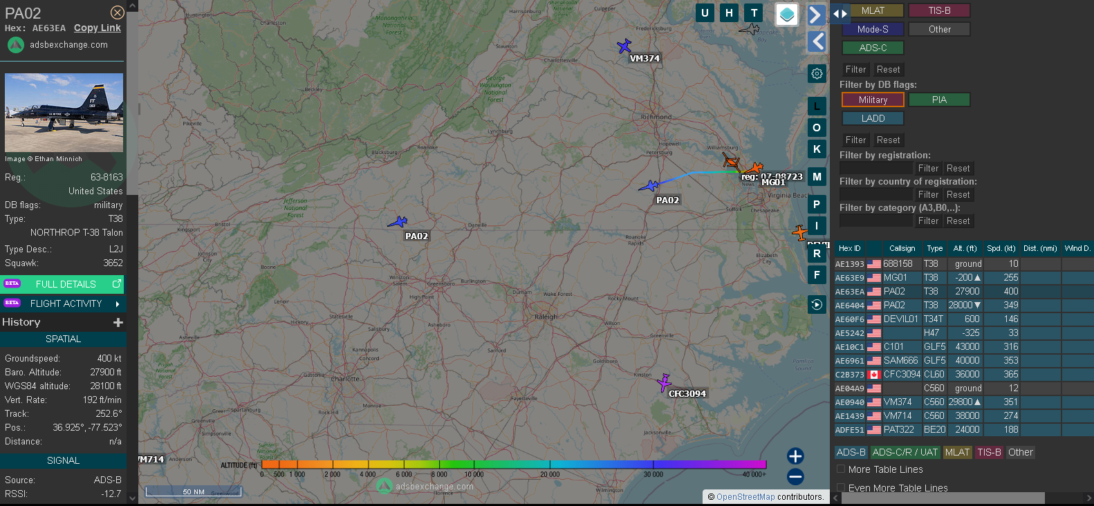Toggle the Other source filter at top
The width and height of the screenshot is (1094, 506).
[x=939, y=29]
